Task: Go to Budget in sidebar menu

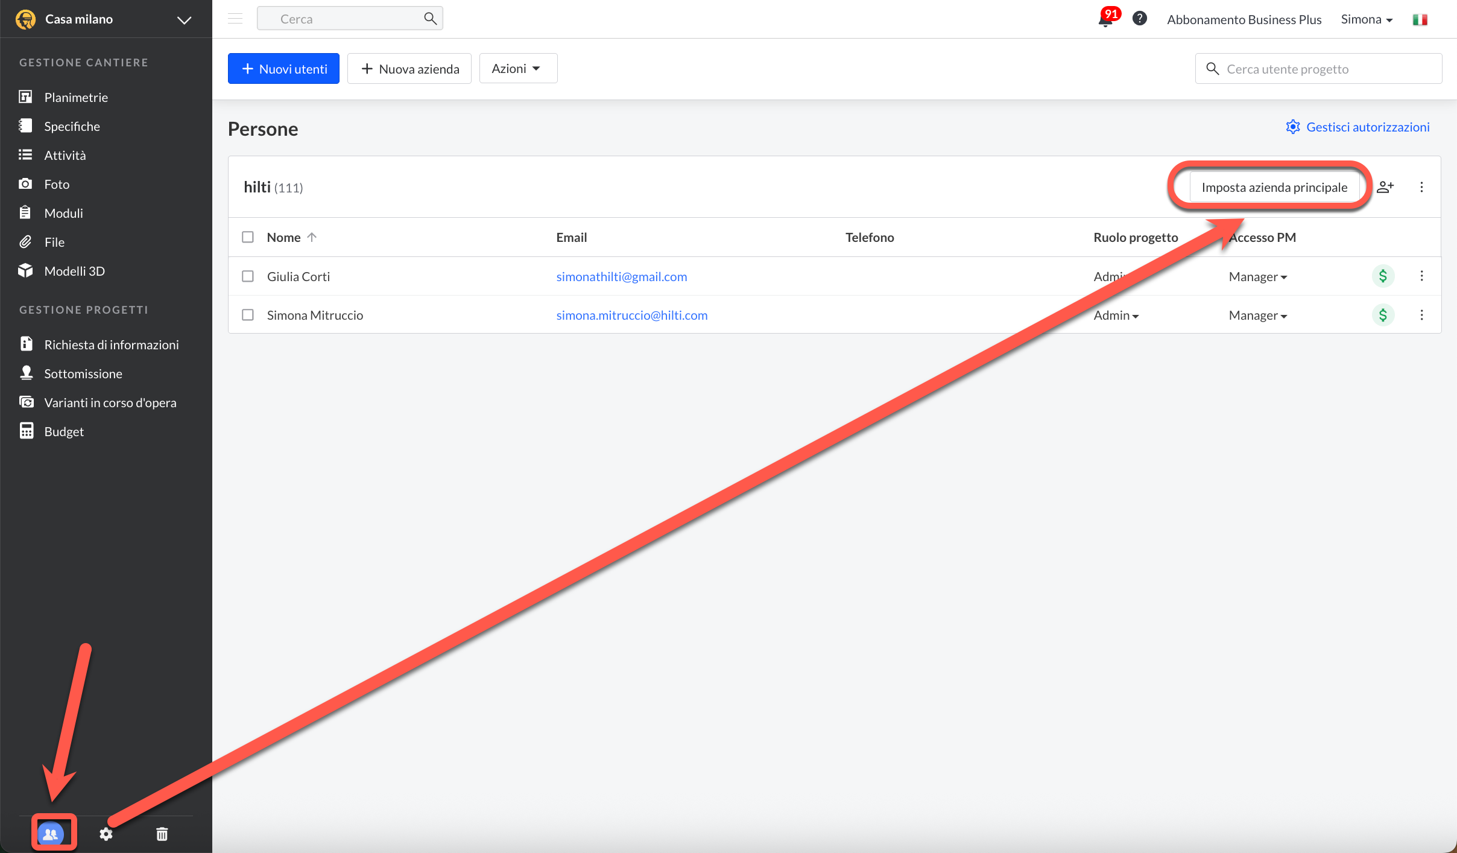Action: pyautogui.click(x=64, y=431)
